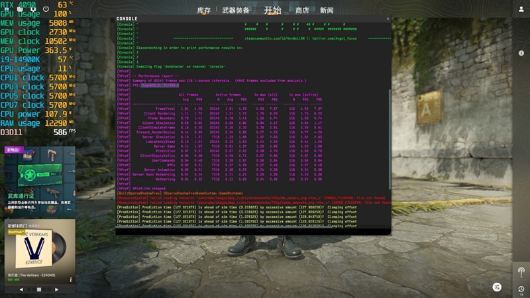
Task: Click the highlighted FPS Avg line in console
Action: pyautogui.click(x=160, y=85)
